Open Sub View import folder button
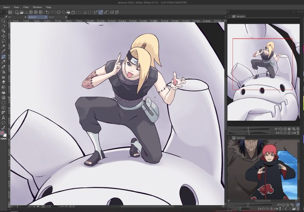304x212 pixels. point(294,208)
